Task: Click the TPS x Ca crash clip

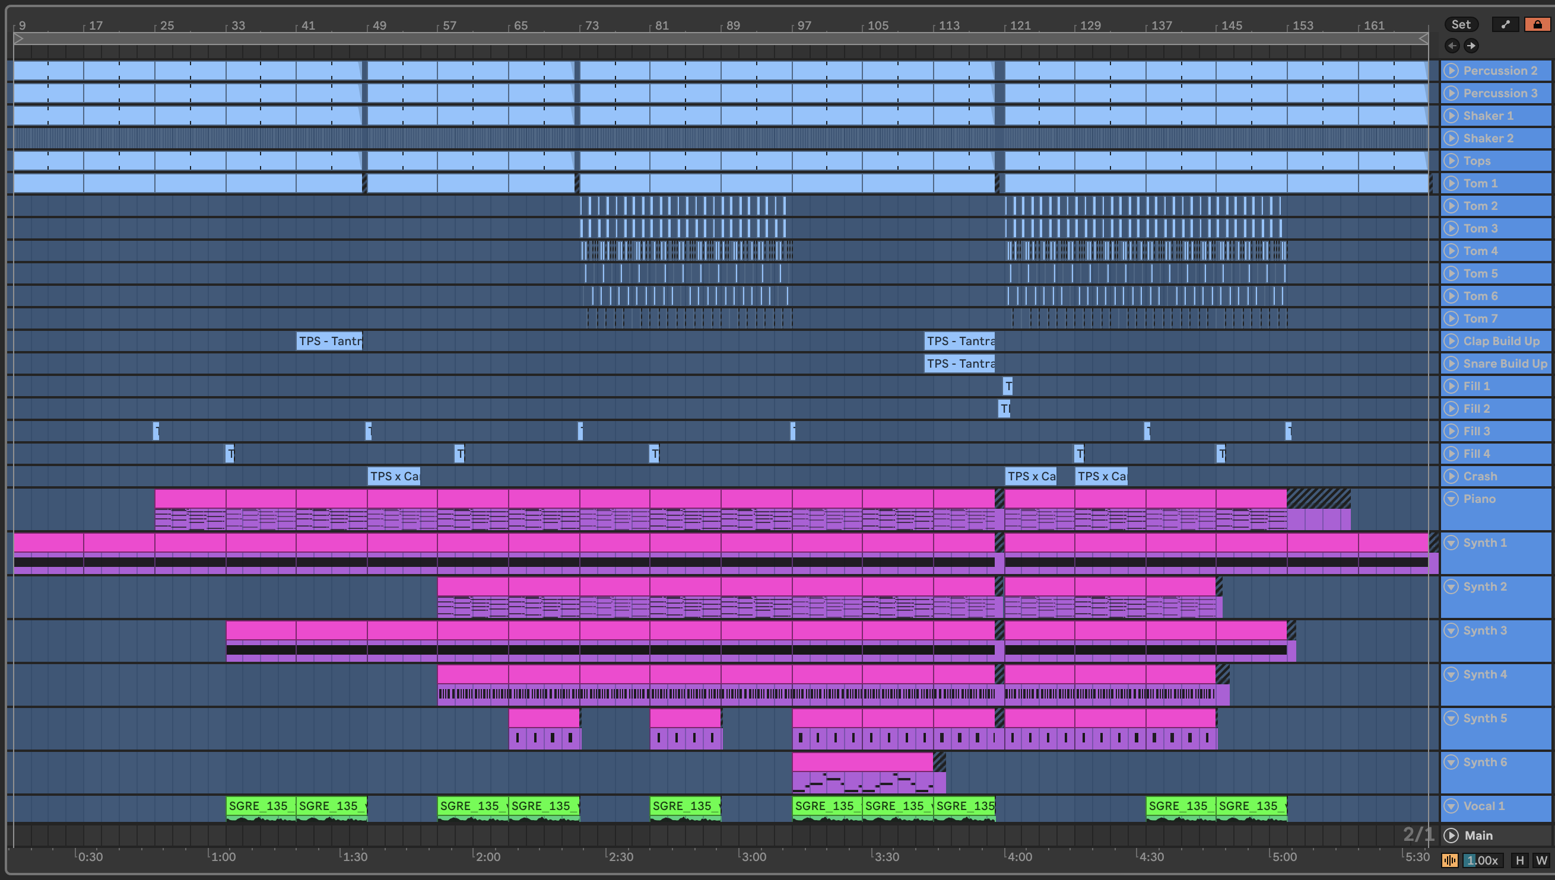Action: pyautogui.click(x=393, y=476)
